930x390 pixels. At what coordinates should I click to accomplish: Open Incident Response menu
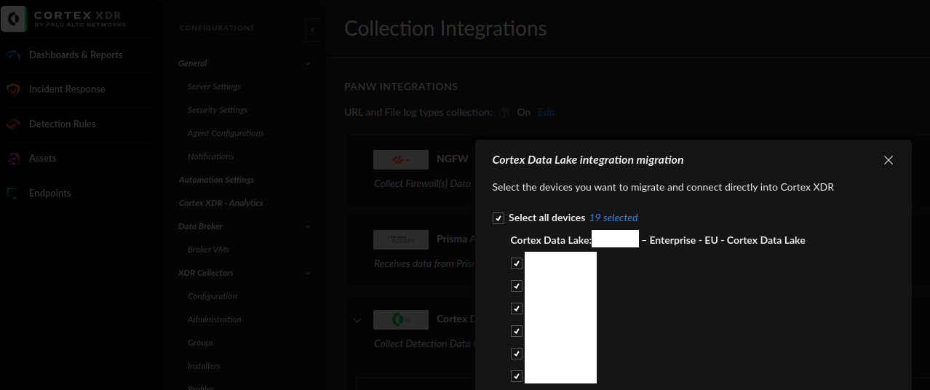click(67, 89)
